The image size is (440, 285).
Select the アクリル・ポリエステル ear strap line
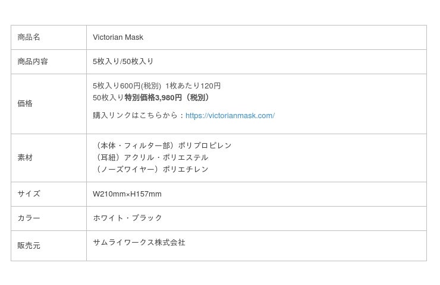[x=152, y=157]
